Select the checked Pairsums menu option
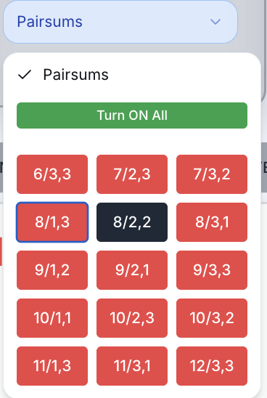The height and width of the screenshot is (398, 267). click(x=132, y=75)
